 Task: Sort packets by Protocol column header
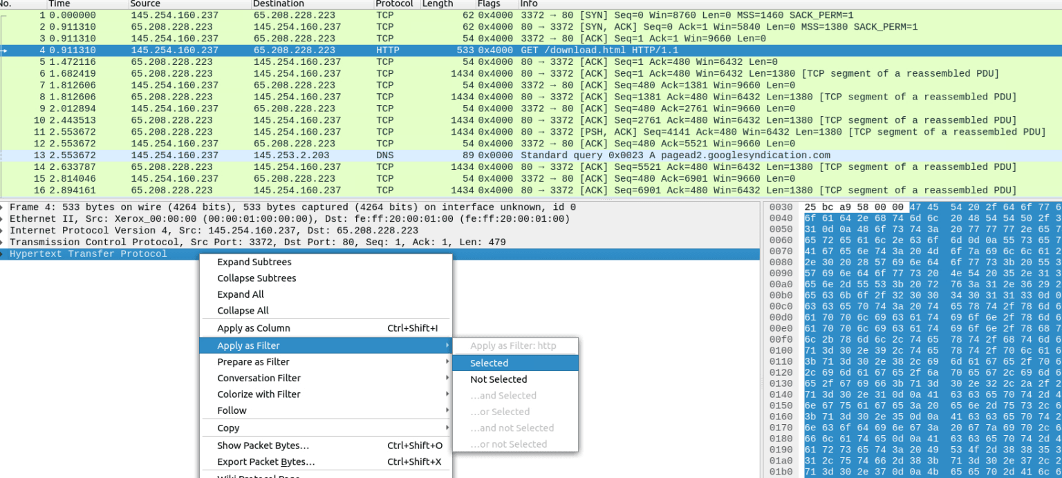397,3
